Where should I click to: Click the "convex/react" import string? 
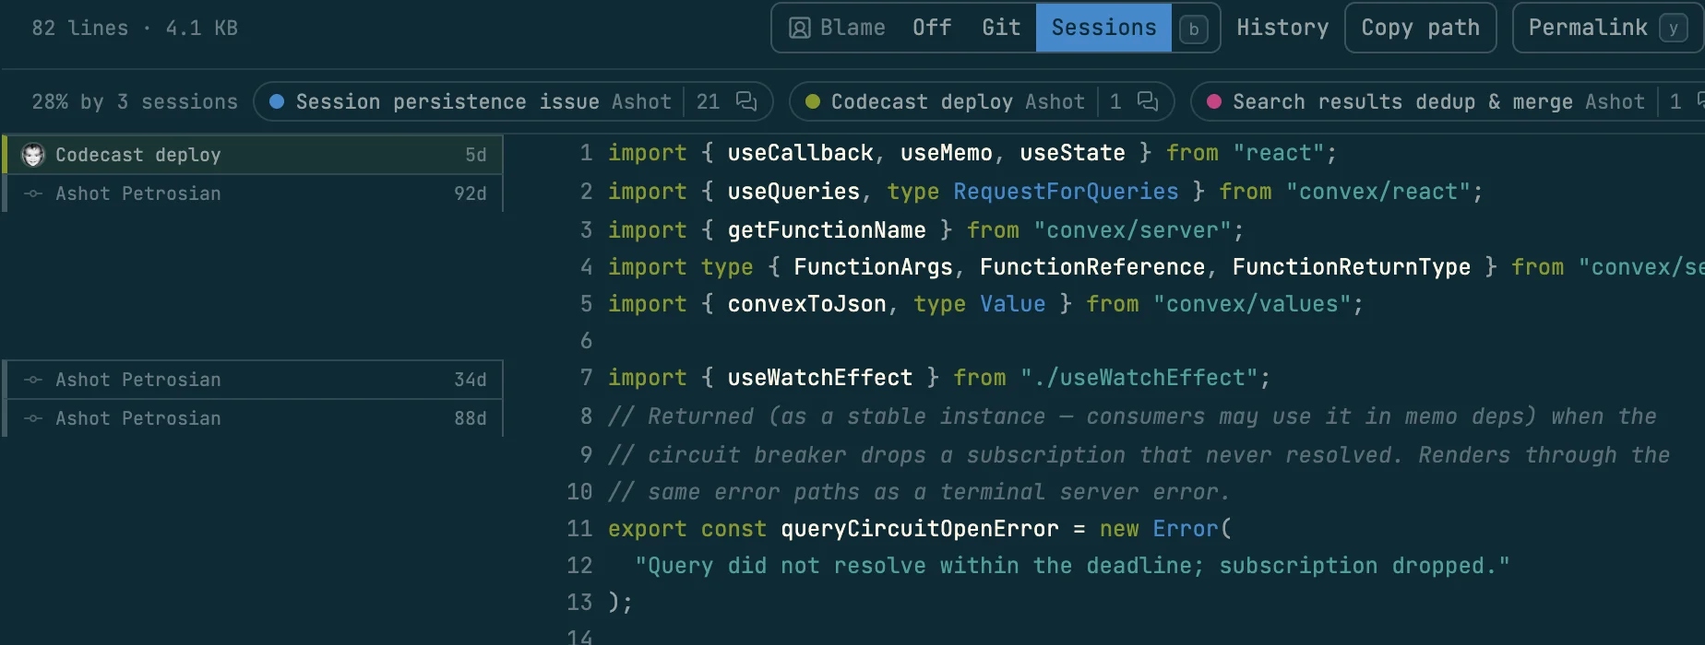[1377, 192]
